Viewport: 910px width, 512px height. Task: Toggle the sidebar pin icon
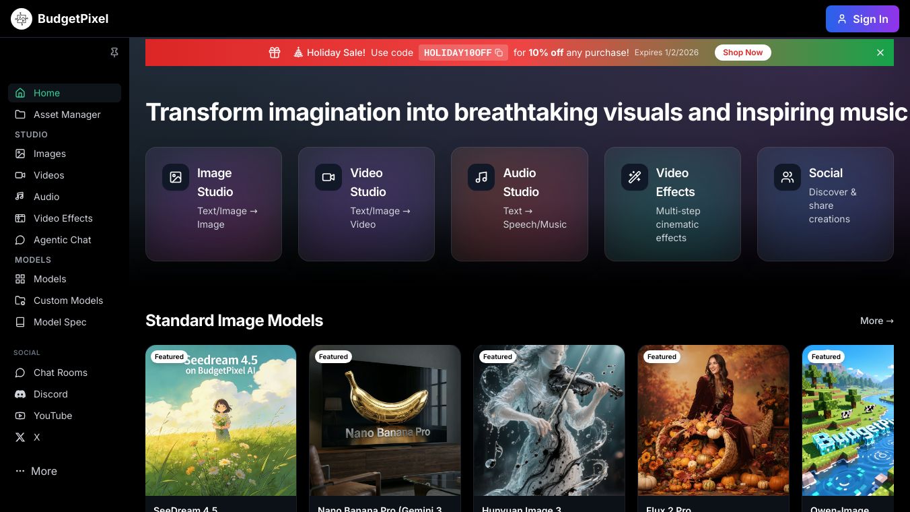[x=114, y=53]
